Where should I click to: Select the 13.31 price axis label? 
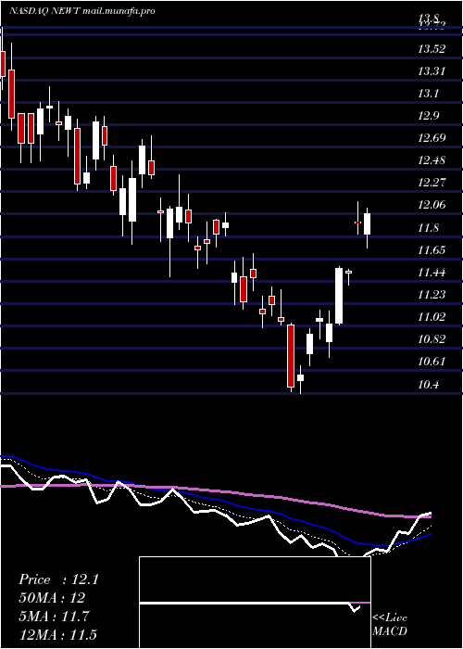pos(432,71)
